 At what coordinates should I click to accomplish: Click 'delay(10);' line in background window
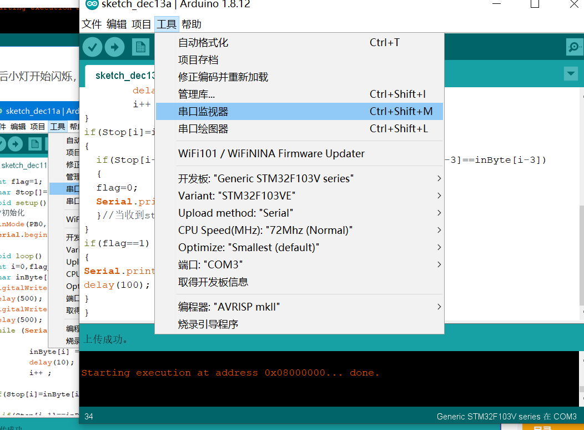[52, 362]
